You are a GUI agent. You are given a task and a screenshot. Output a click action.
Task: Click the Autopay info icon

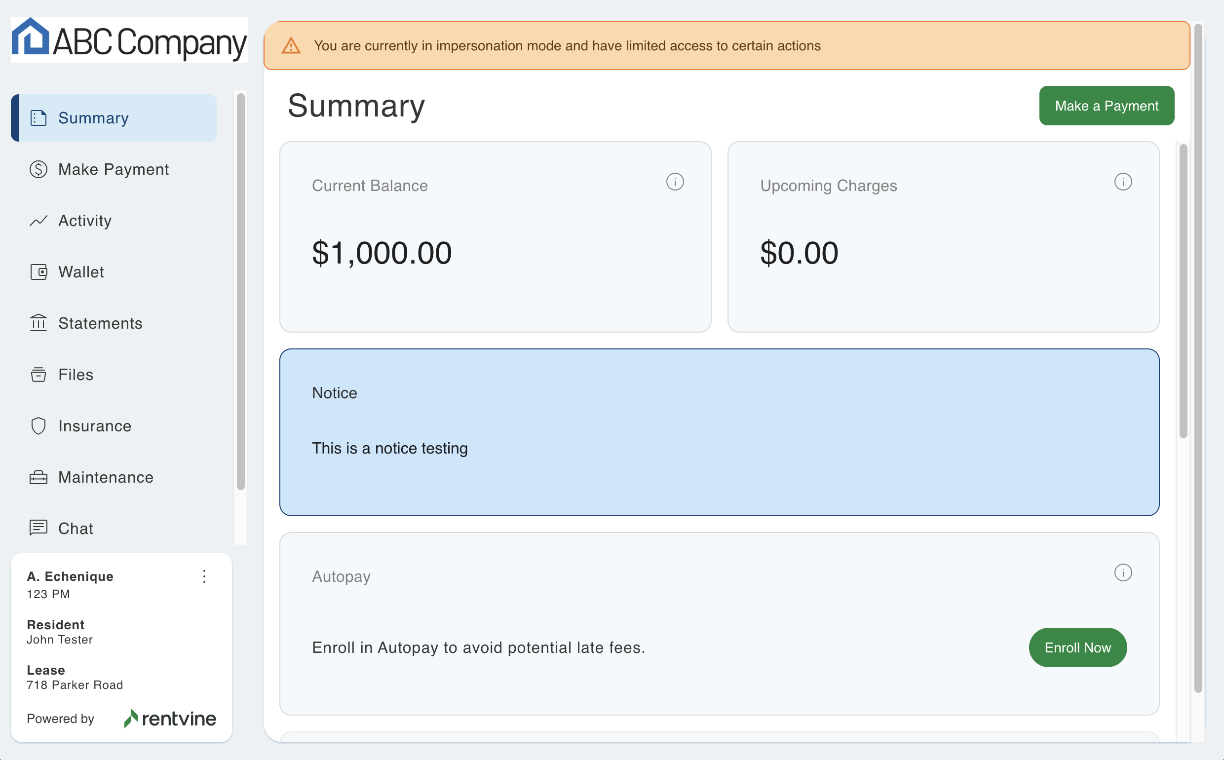point(1122,572)
